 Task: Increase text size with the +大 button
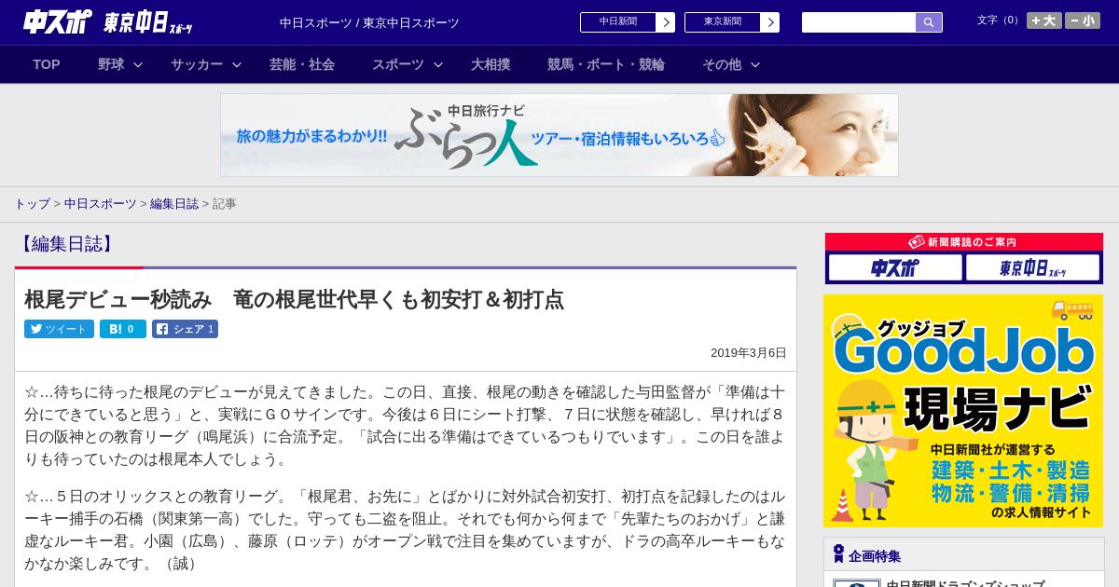[1043, 20]
